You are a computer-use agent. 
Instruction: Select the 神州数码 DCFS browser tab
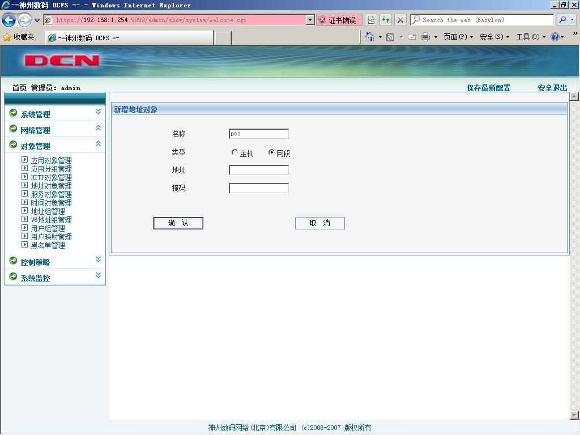(x=130, y=38)
